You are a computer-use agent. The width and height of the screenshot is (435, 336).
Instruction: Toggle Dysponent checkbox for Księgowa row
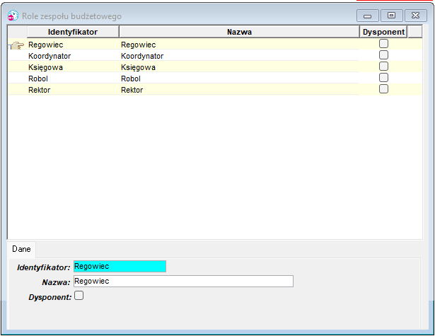tap(383, 66)
